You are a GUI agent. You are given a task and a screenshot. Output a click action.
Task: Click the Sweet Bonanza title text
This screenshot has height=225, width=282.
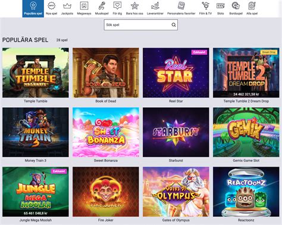tap(106, 160)
